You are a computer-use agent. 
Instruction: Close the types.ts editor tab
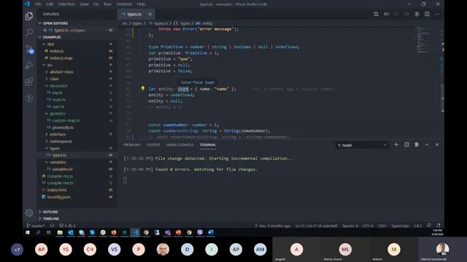150,14
